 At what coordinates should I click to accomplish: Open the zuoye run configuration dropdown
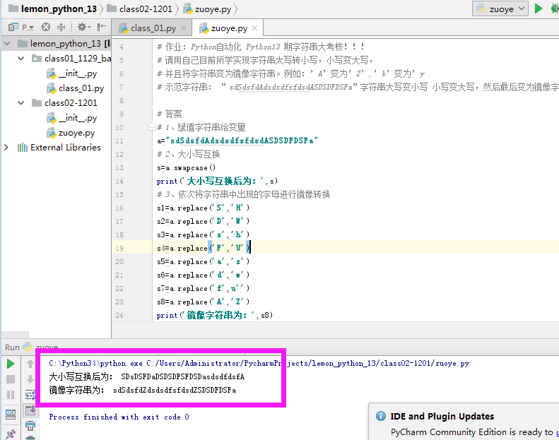500,8
